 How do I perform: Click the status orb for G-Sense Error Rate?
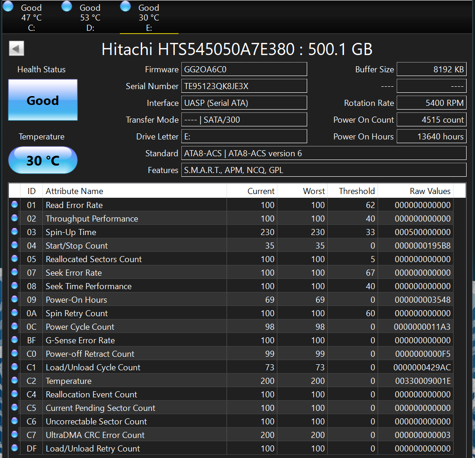(14, 340)
